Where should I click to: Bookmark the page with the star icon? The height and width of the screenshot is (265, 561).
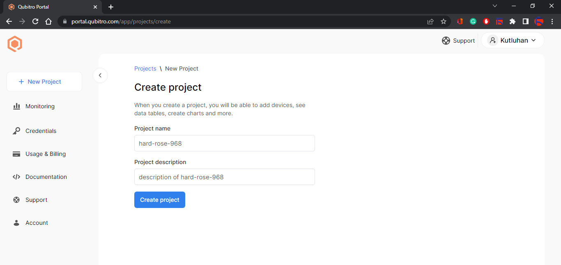tap(444, 21)
